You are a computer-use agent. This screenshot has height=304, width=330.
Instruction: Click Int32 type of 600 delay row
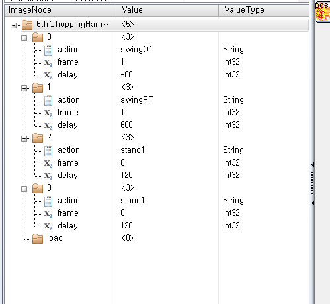point(231,125)
